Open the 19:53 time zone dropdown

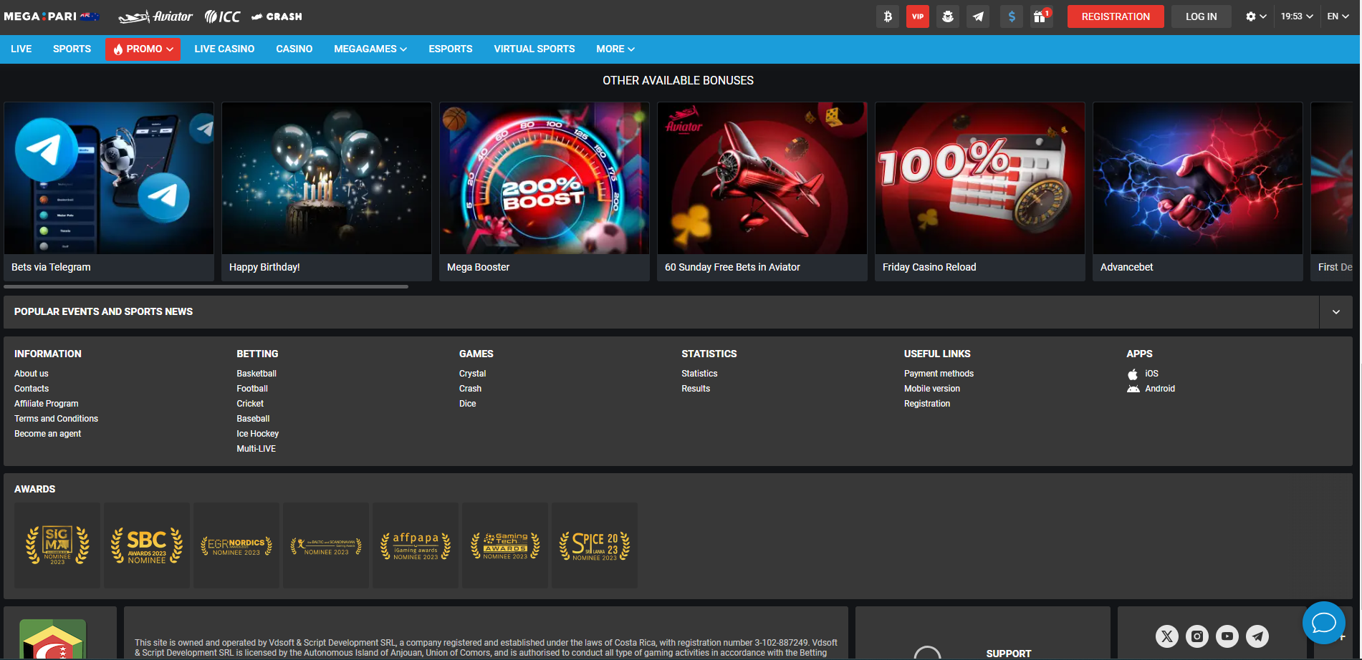tap(1297, 16)
